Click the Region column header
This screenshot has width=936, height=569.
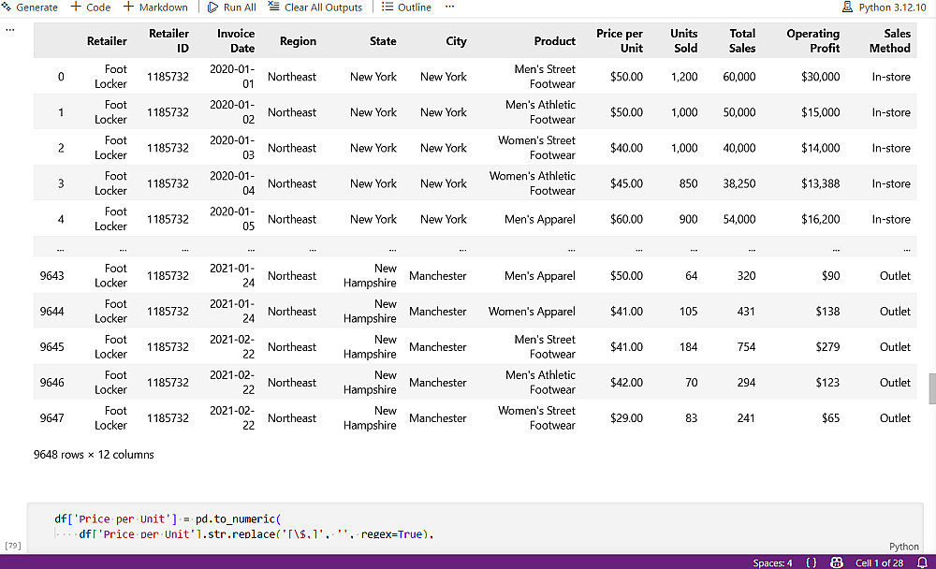tap(298, 41)
